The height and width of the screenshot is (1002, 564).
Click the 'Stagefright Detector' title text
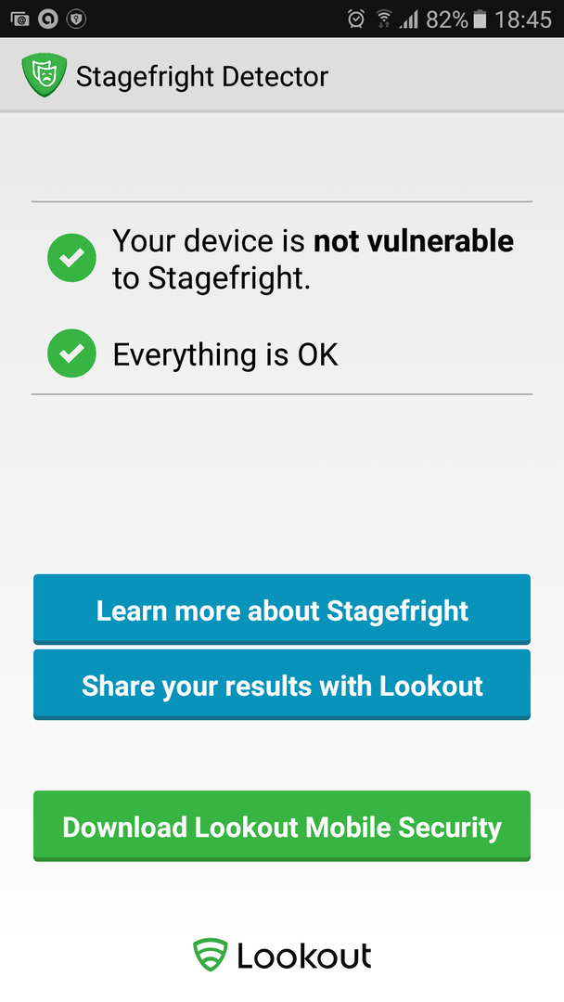pos(202,77)
